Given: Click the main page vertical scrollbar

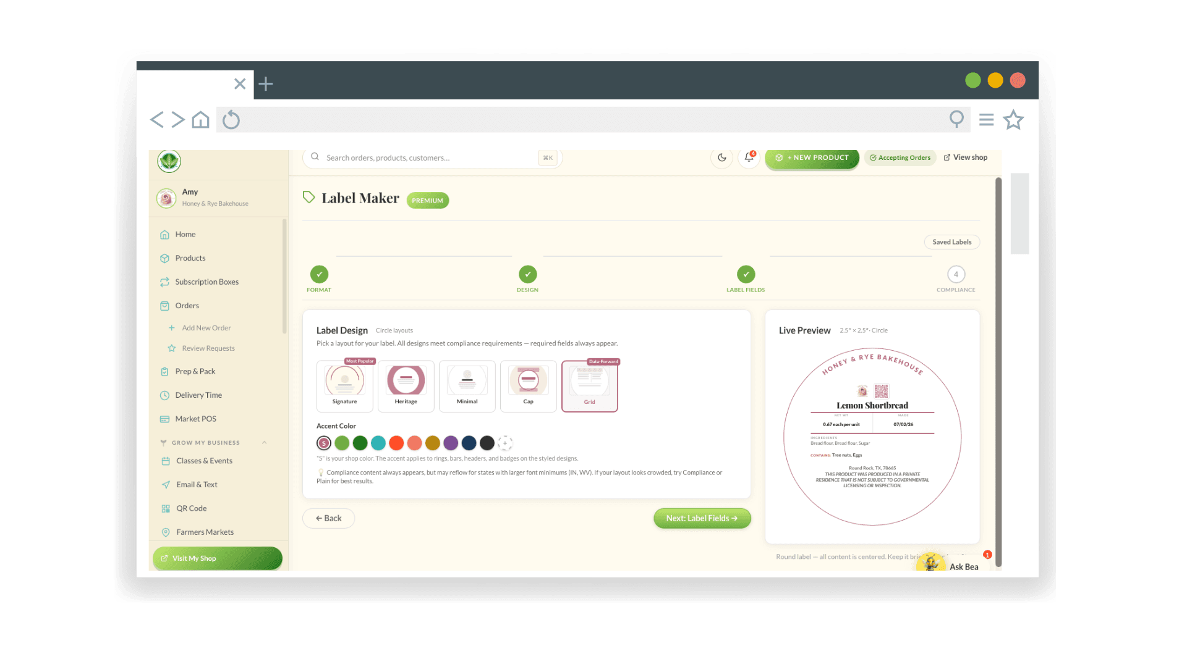Looking at the screenshot, I should coord(998,372).
